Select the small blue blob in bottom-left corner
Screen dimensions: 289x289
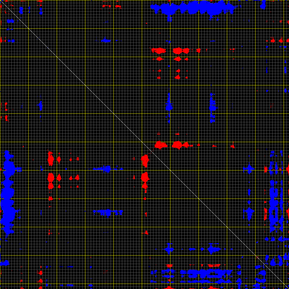[5, 263]
